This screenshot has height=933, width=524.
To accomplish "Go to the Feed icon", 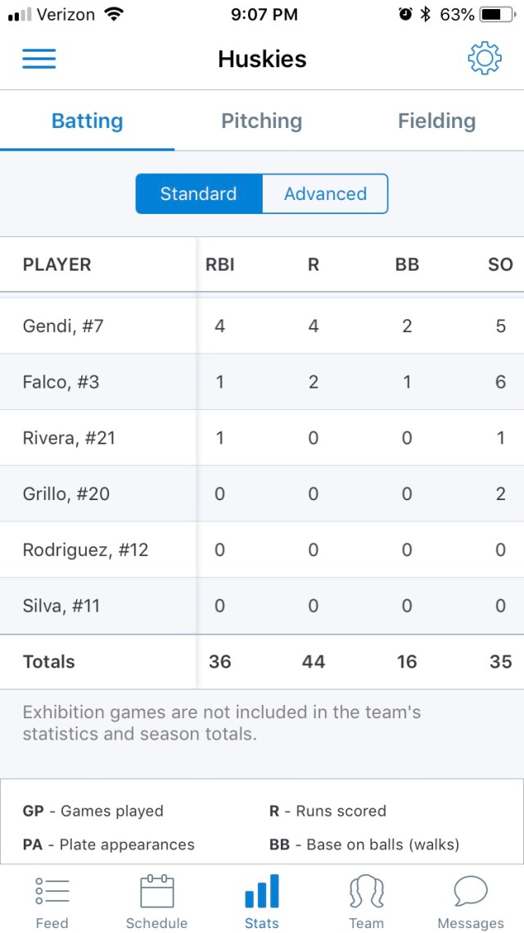I will click(x=52, y=892).
